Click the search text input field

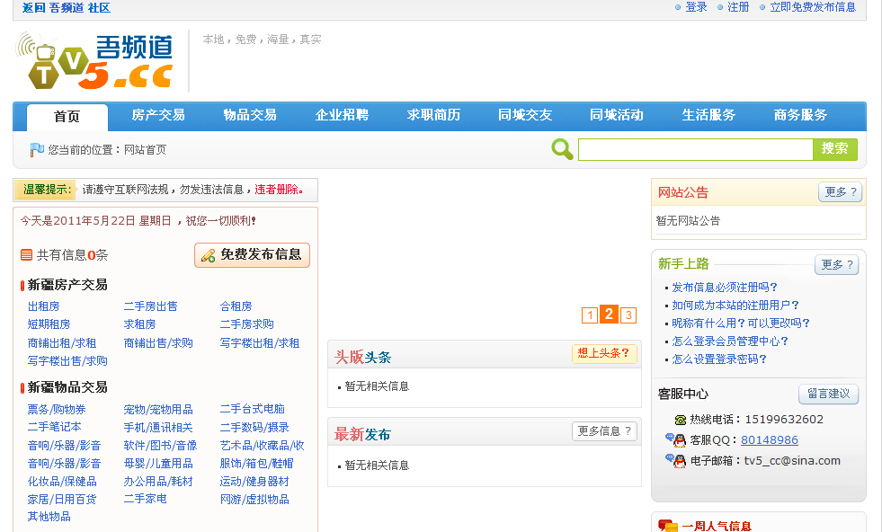coord(695,149)
